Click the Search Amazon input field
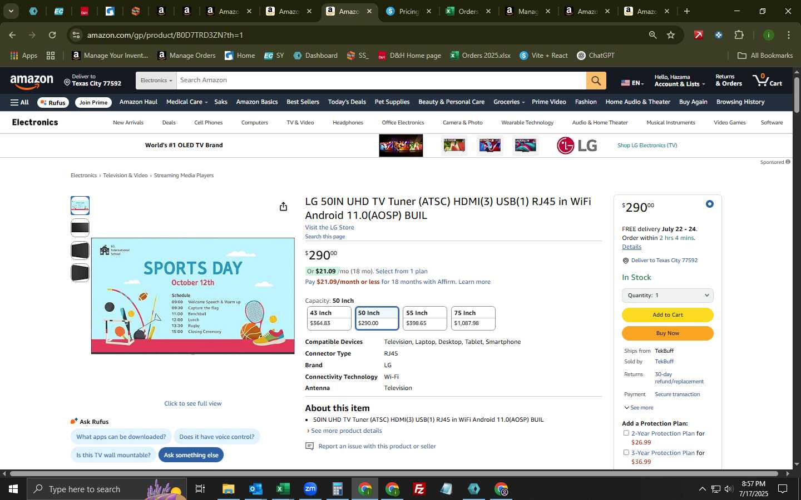 tap(381, 81)
